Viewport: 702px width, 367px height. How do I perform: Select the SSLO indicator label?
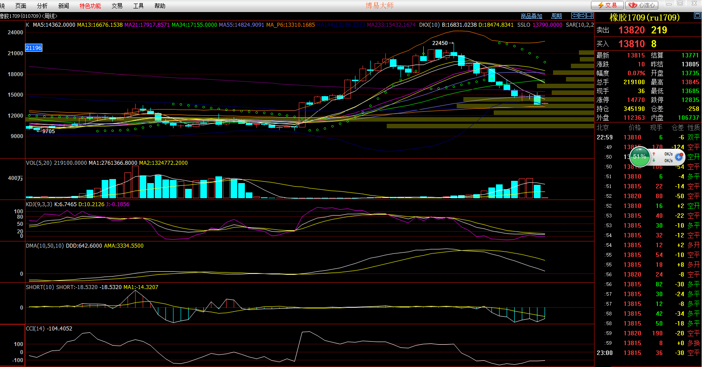524,25
